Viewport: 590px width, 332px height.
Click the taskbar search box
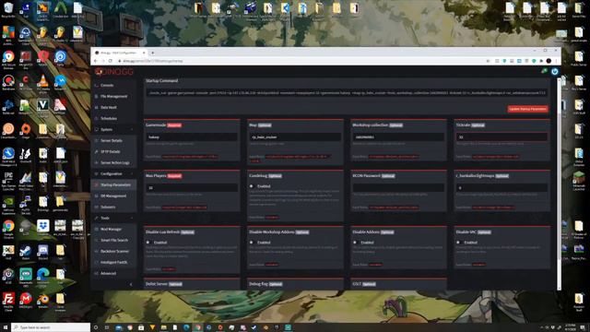coord(51,327)
